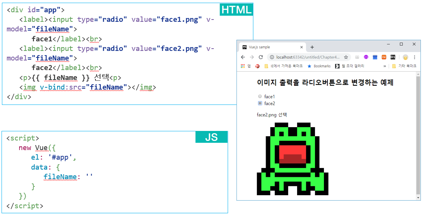Click the red P bookmark icon
The image size is (422, 214).
(257, 66)
